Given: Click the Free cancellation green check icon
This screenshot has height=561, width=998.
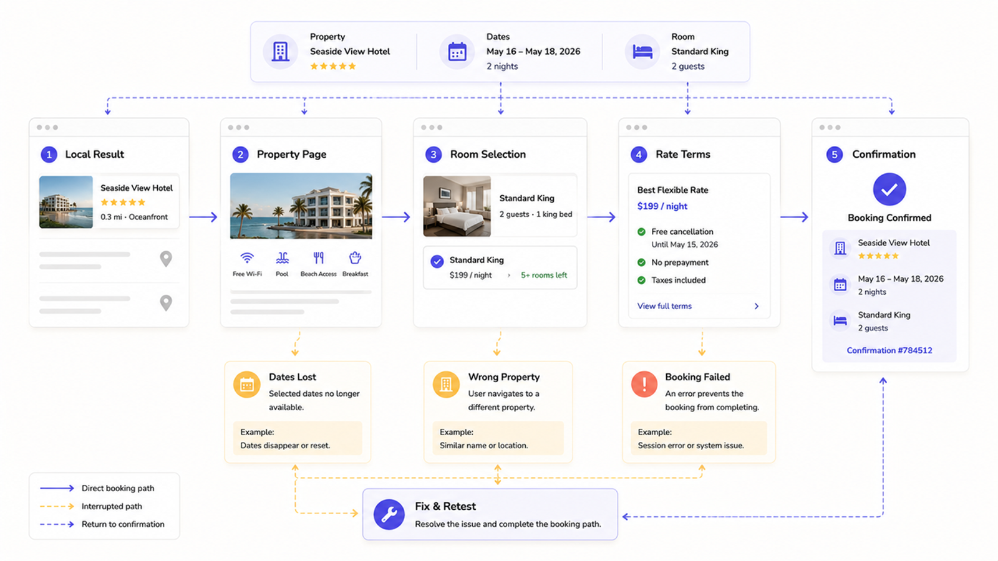Looking at the screenshot, I should [641, 231].
